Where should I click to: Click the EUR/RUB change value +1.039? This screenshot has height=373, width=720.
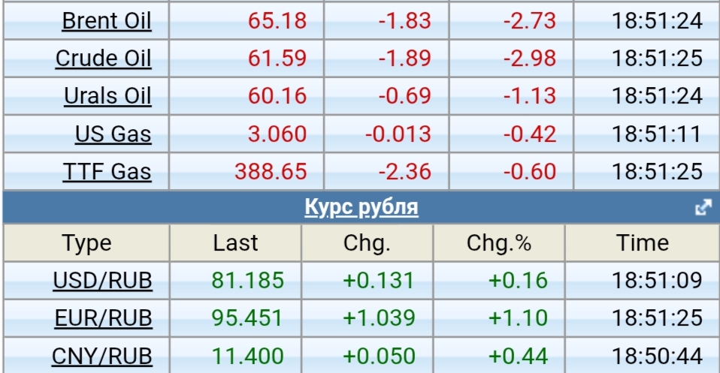[379, 318]
